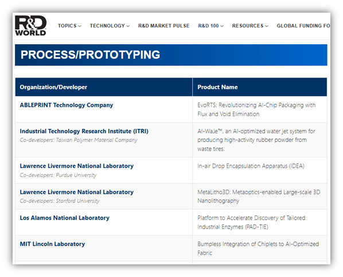Click the R&D World logo

pos(30,26)
